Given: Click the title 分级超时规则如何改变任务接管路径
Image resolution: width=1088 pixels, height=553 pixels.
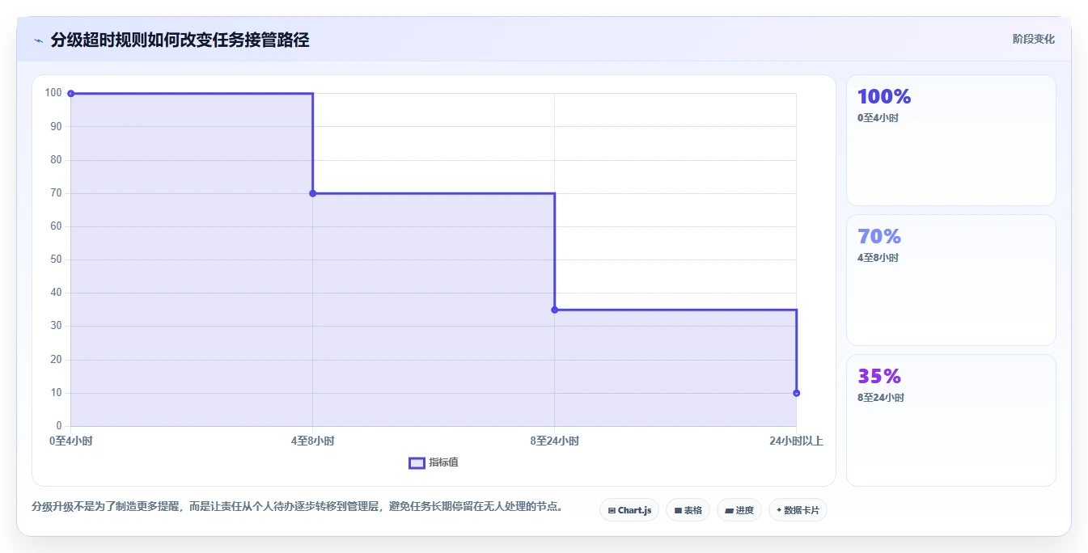Looking at the screenshot, I should (x=180, y=40).
